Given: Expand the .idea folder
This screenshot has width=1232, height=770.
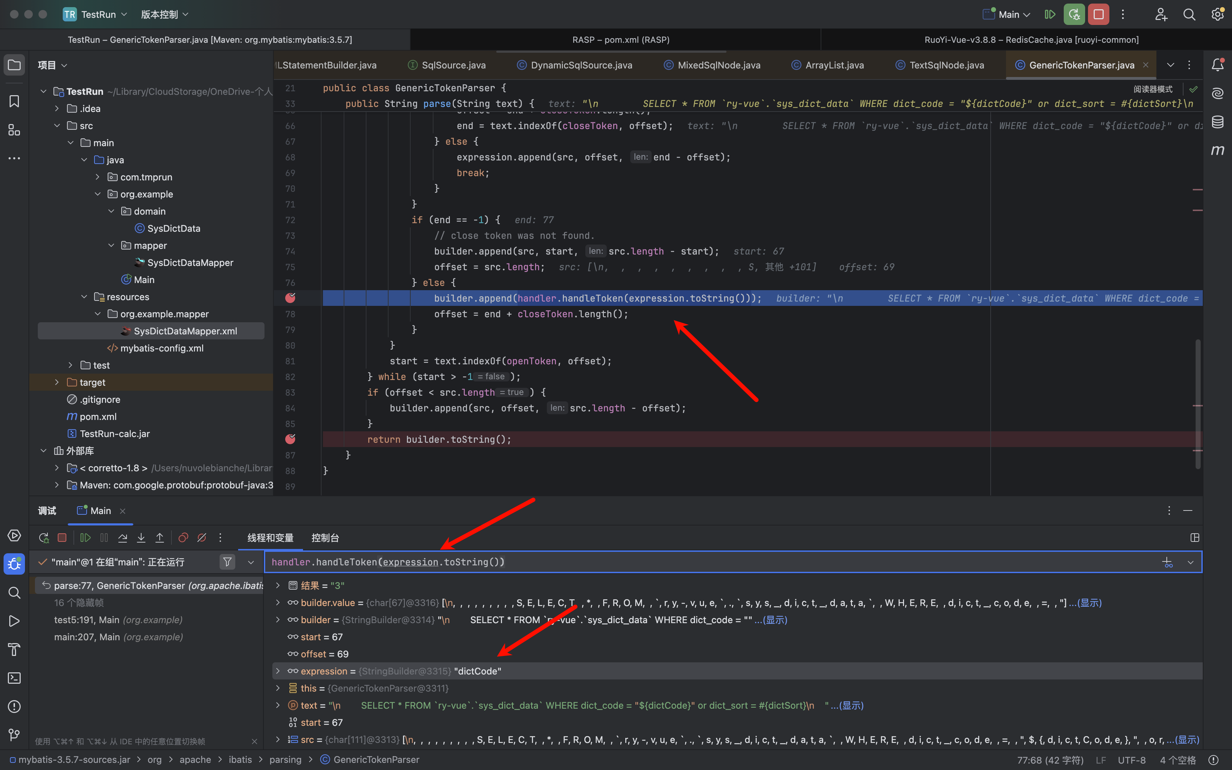Looking at the screenshot, I should tap(57, 108).
